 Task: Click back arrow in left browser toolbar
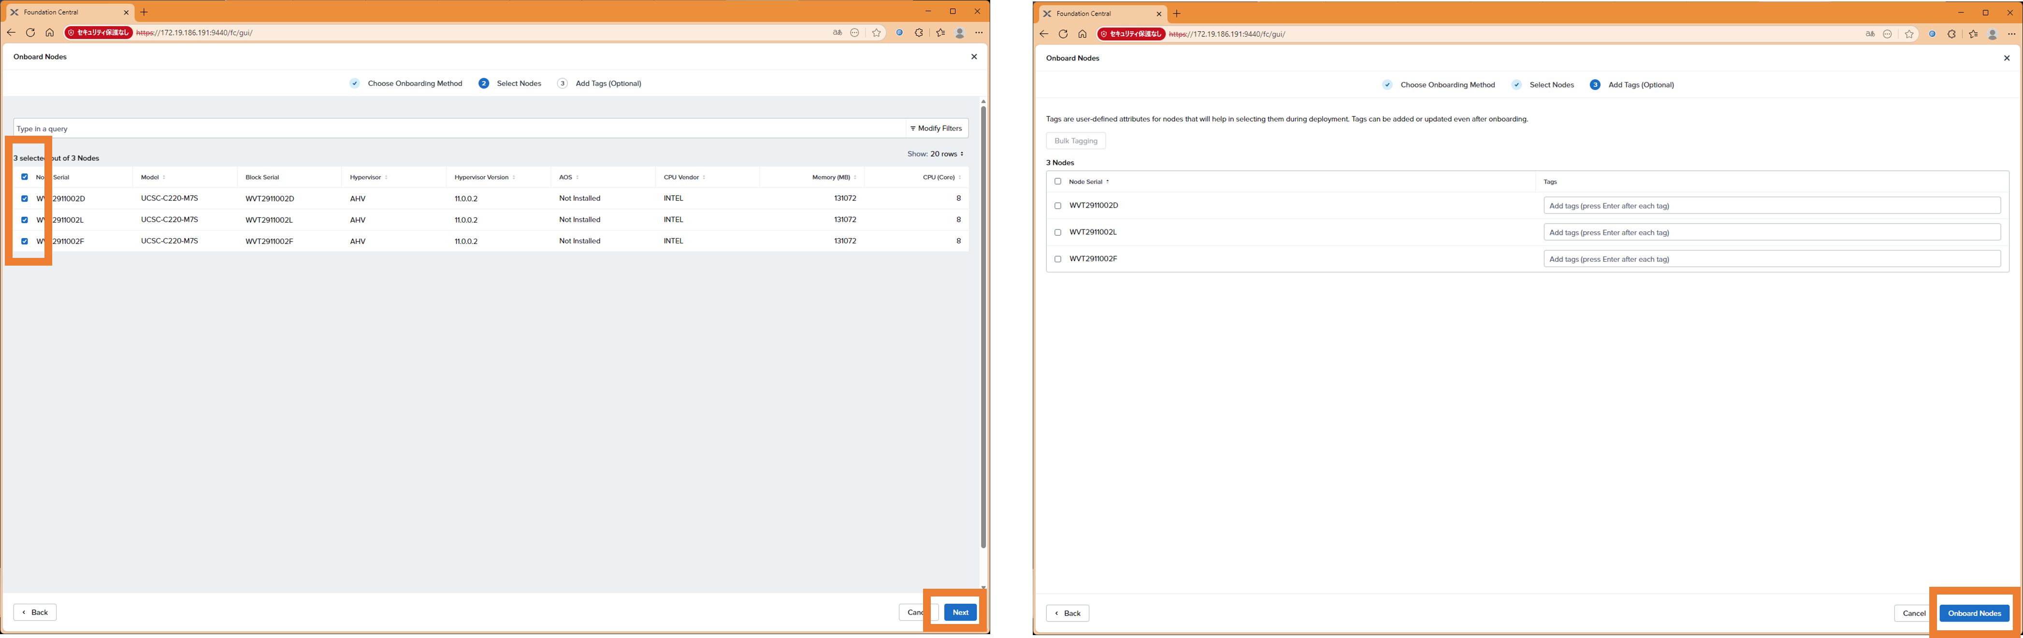(x=11, y=33)
